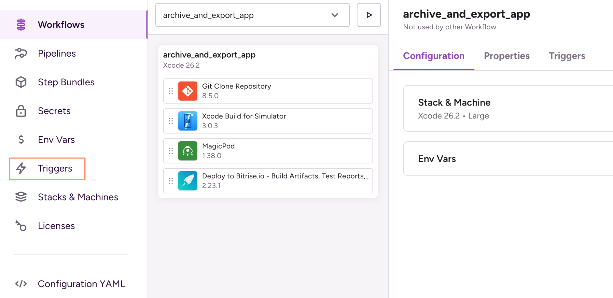Click the Stacks & Machines layers icon

tap(21, 197)
